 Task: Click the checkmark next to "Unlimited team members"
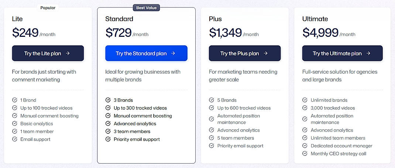pos(305,138)
